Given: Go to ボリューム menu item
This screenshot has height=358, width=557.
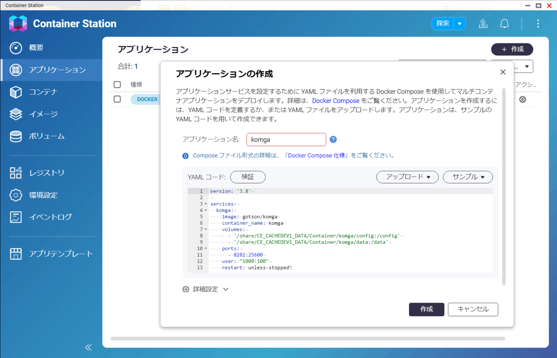Looking at the screenshot, I should click(47, 136).
